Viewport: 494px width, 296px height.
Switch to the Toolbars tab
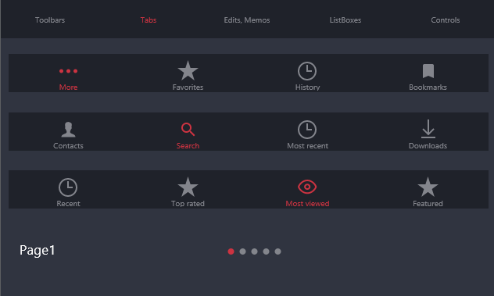click(50, 20)
